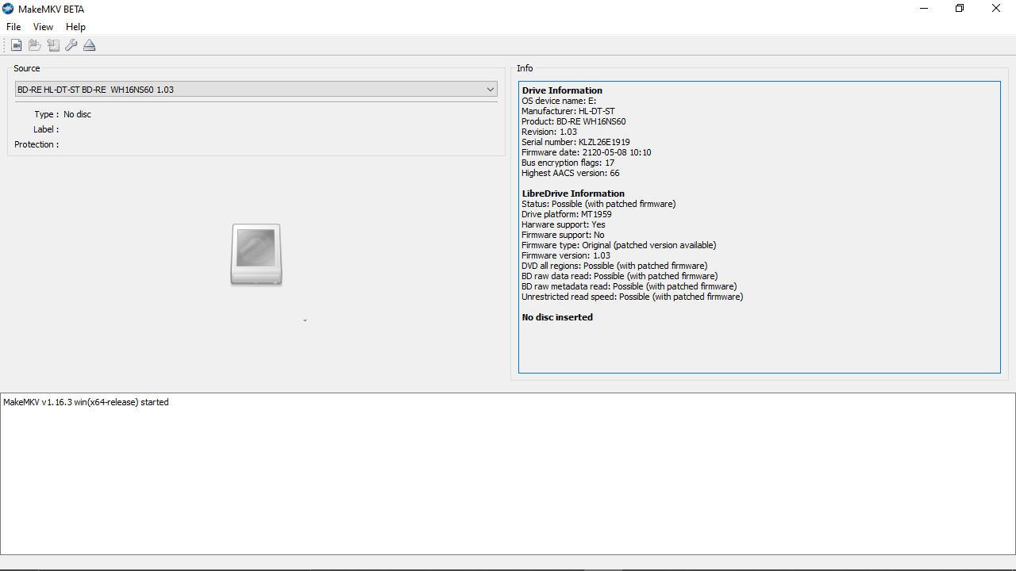
Task: Click "Revision: 1.03" line
Action: point(549,132)
